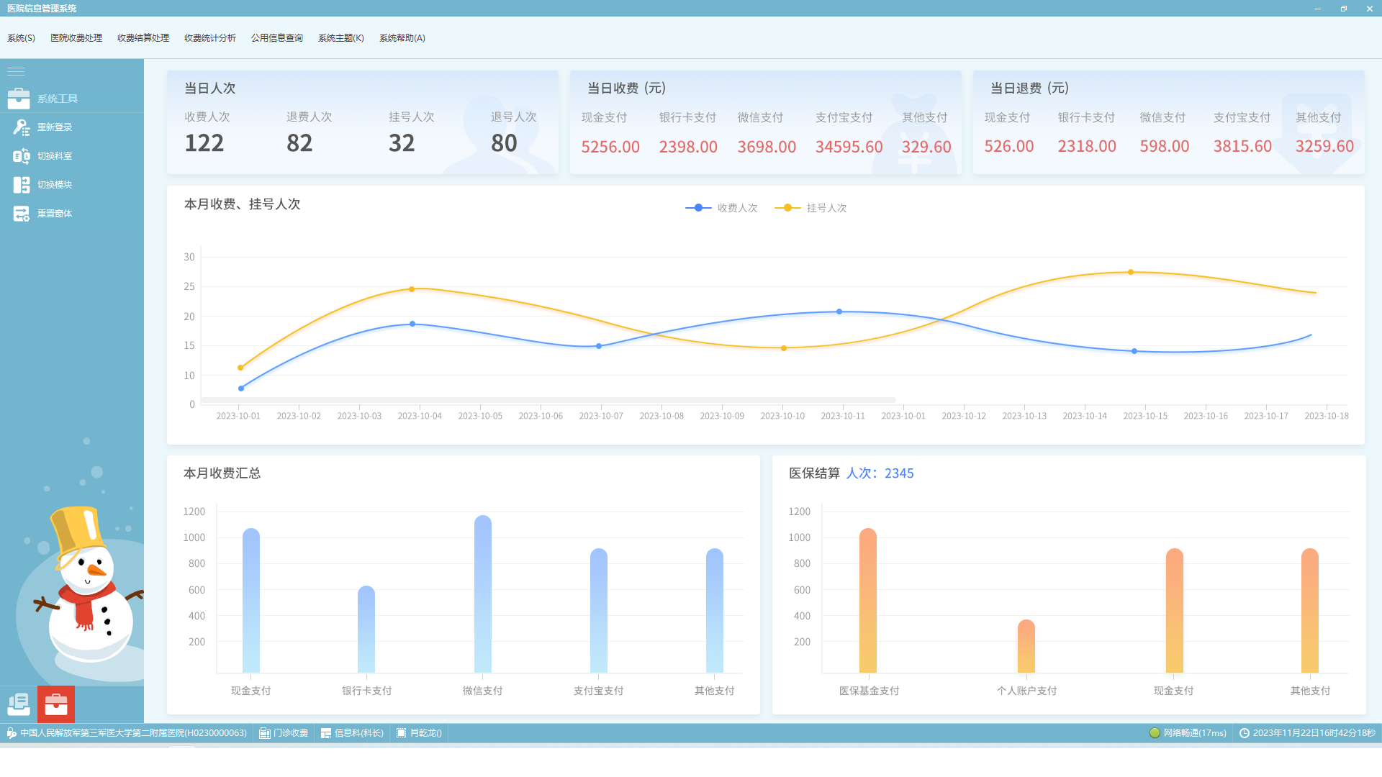Click the 系统工具 briefcase icon
The image size is (1382, 777).
coord(19,99)
